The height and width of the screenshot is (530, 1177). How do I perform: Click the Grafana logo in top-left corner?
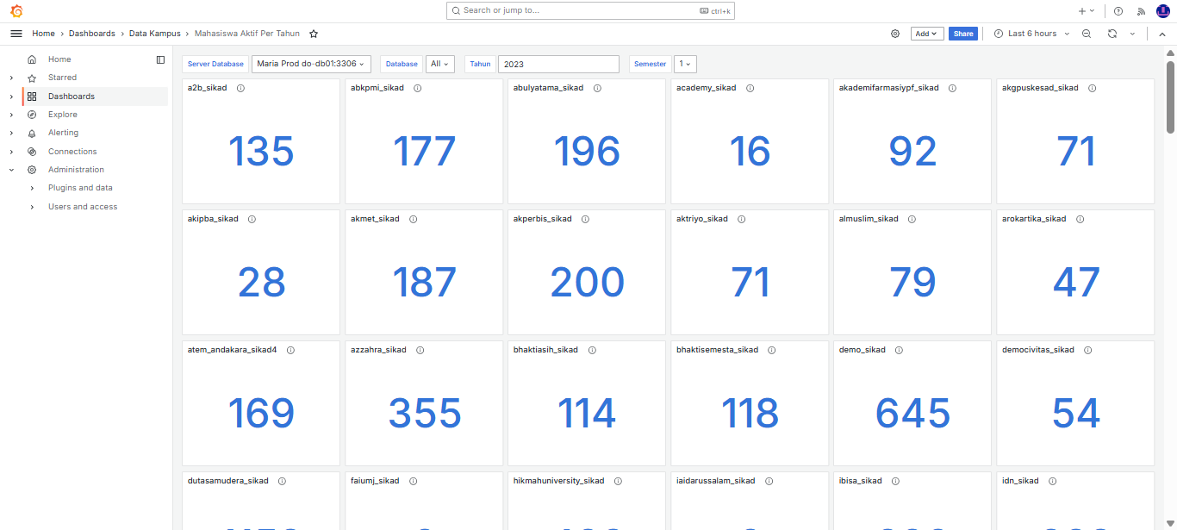click(x=16, y=11)
